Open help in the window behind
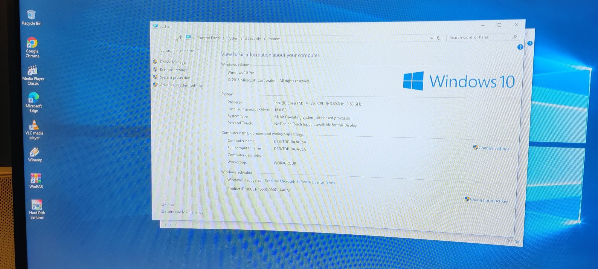 (530, 43)
